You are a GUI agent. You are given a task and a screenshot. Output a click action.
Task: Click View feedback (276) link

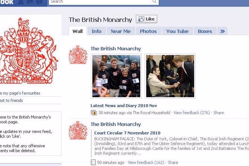(192, 113)
